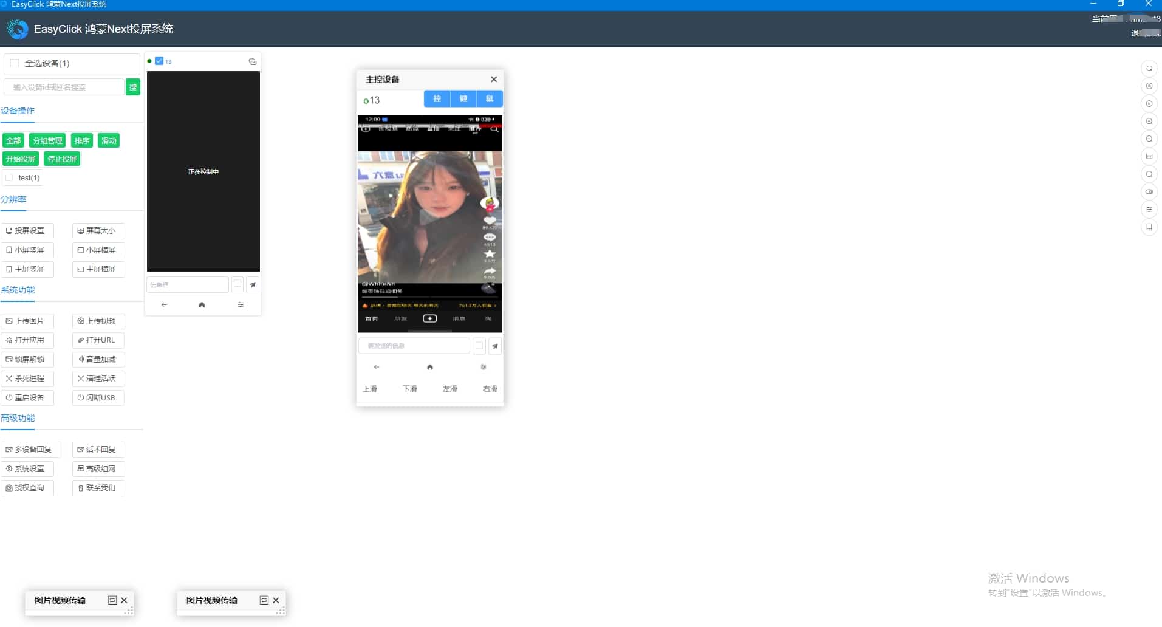
Task: Click the 开始投屏 button
Action: (21, 159)
